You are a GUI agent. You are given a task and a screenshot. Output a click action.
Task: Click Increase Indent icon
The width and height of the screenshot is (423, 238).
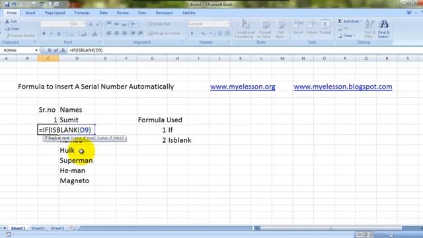click(x=140, y=34)
